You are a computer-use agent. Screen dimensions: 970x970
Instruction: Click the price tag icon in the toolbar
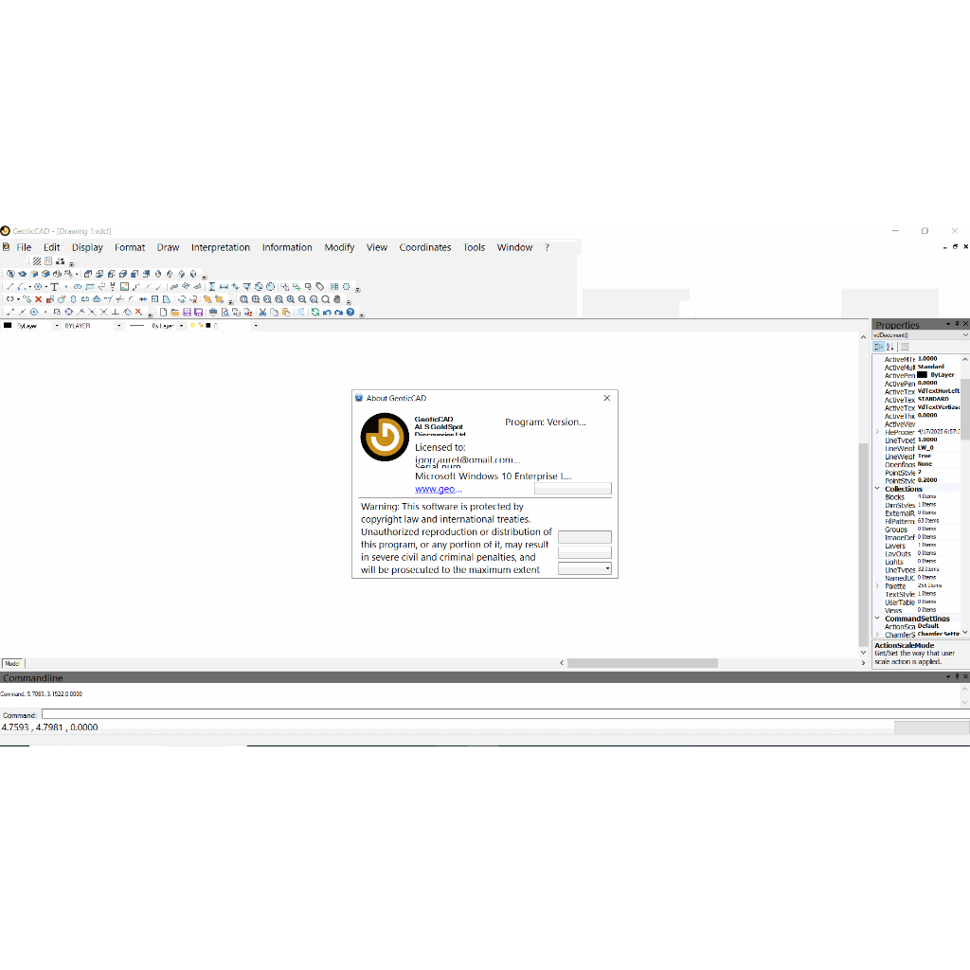pos(320,286)
